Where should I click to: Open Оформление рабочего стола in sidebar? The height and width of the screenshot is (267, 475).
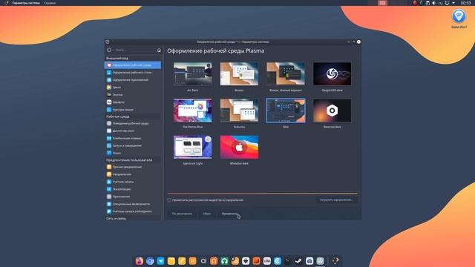tap(132, 73)
